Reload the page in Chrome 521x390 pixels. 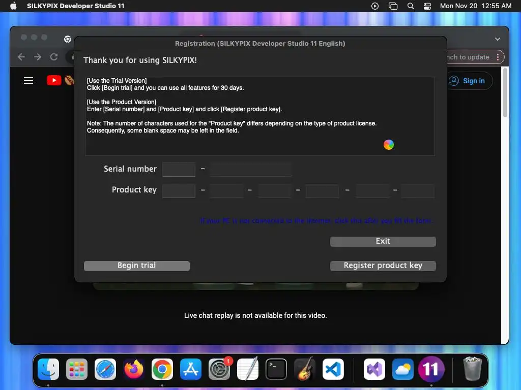(x=54, y=57)
